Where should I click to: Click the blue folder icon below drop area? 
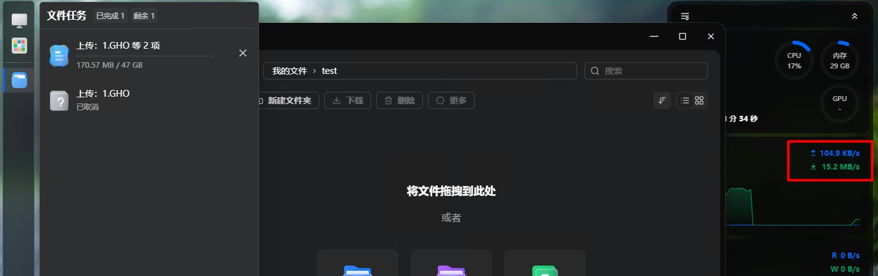[x=358, y=270]
